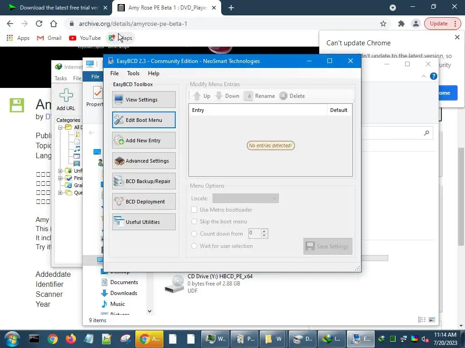Screen dimensions: 465x348
Task: Open Firefox from taskbar
Action: point(70,339)
